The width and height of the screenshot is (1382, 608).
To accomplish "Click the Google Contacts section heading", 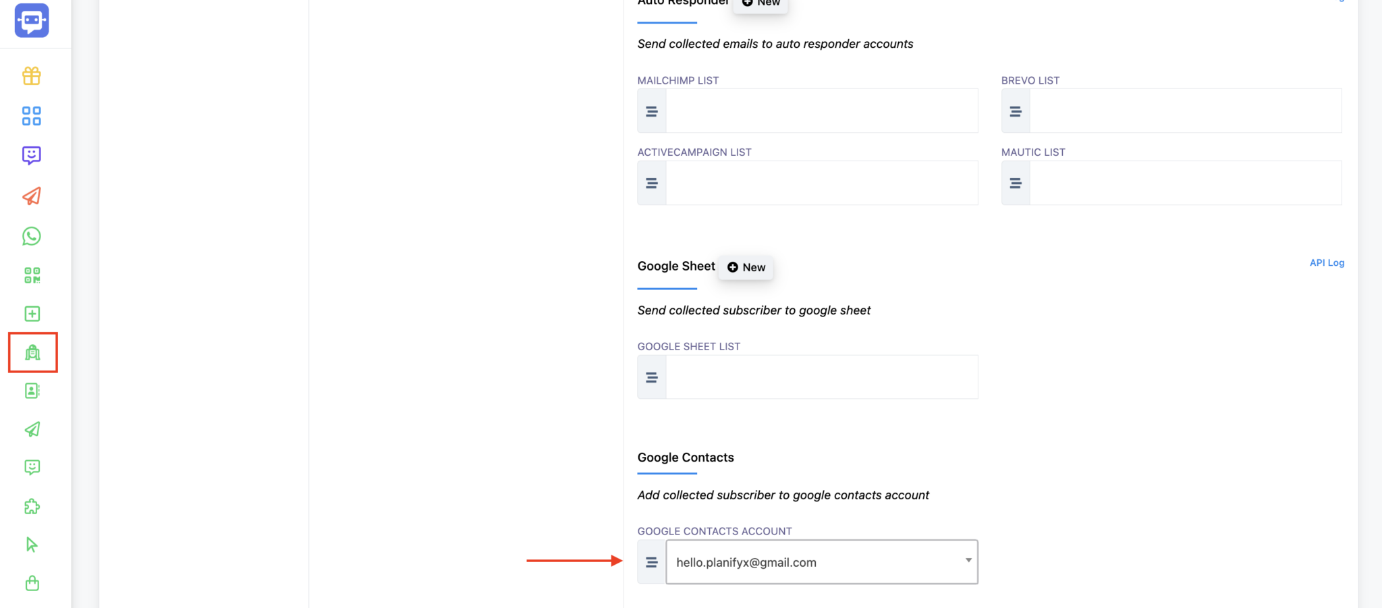I will pos(686,458).
